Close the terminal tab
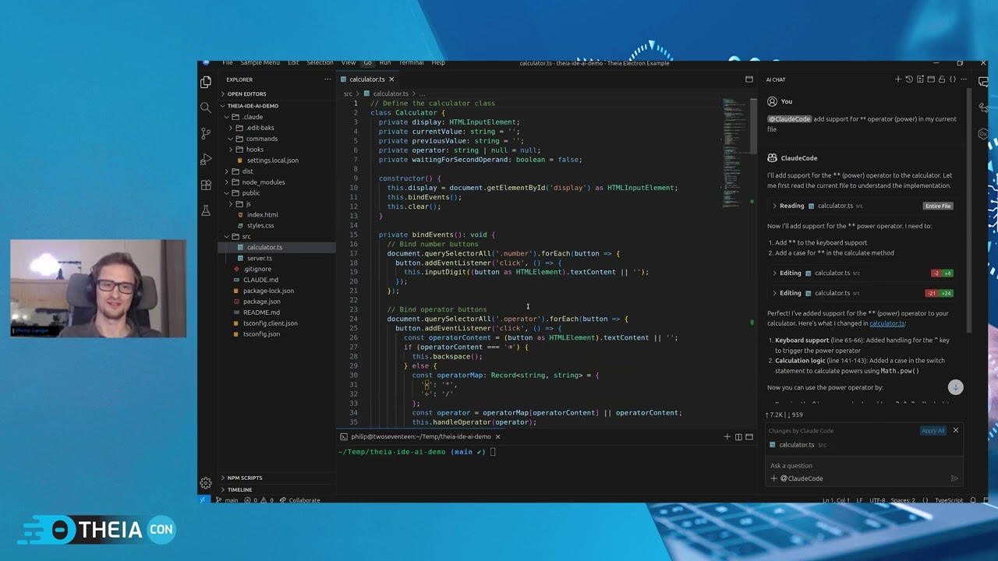Image resolution: width=998 pixels, height=561 pixels. tap(497, 437)
